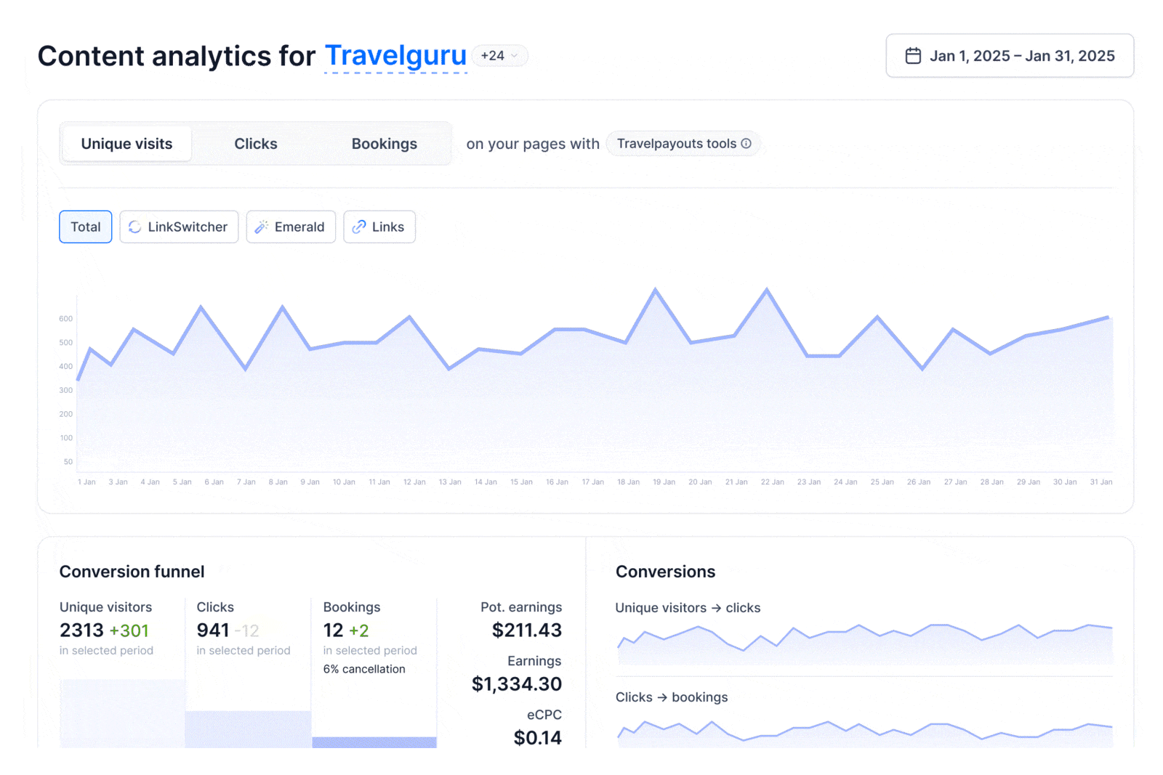1163x775 pixels.
Task: Click the 31 Jan x-axis label
Action: (x=1101, y=482)
